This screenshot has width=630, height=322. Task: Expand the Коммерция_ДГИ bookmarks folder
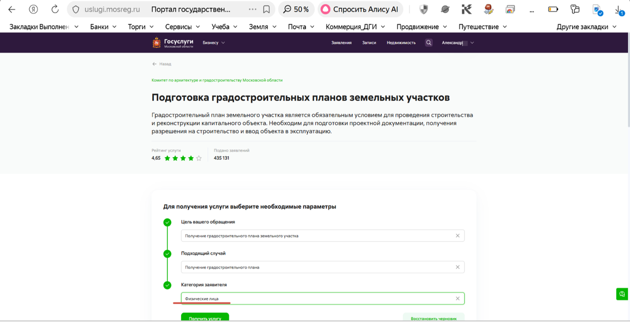[355, 27]
